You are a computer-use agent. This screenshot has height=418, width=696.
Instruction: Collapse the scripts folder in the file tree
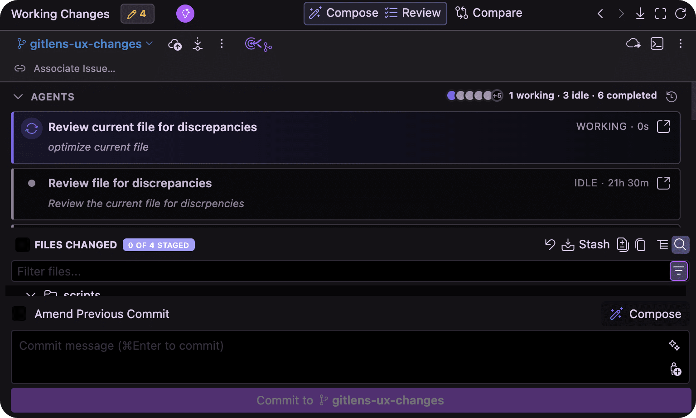(31, 294)
